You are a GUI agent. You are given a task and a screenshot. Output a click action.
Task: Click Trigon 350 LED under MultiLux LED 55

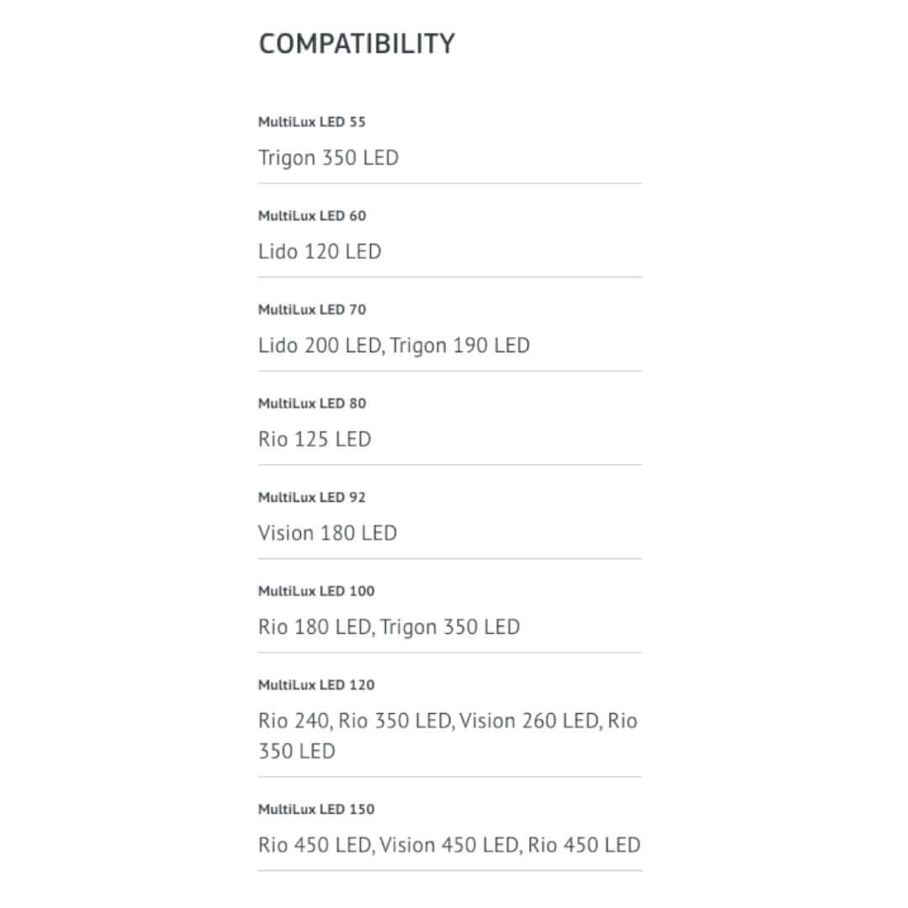tap(328, 158)
